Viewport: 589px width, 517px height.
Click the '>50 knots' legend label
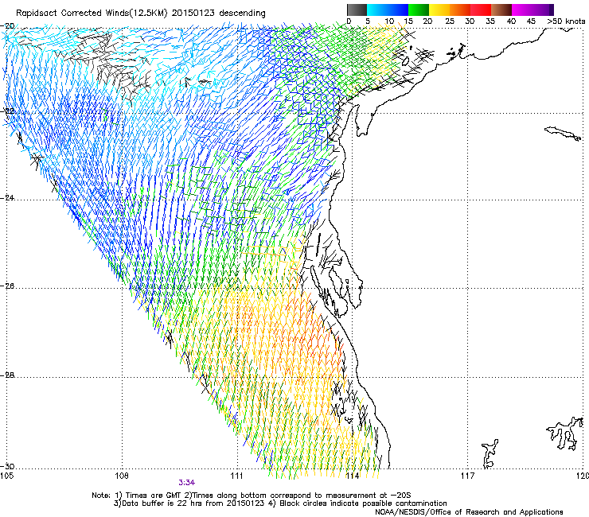[566, 21]
